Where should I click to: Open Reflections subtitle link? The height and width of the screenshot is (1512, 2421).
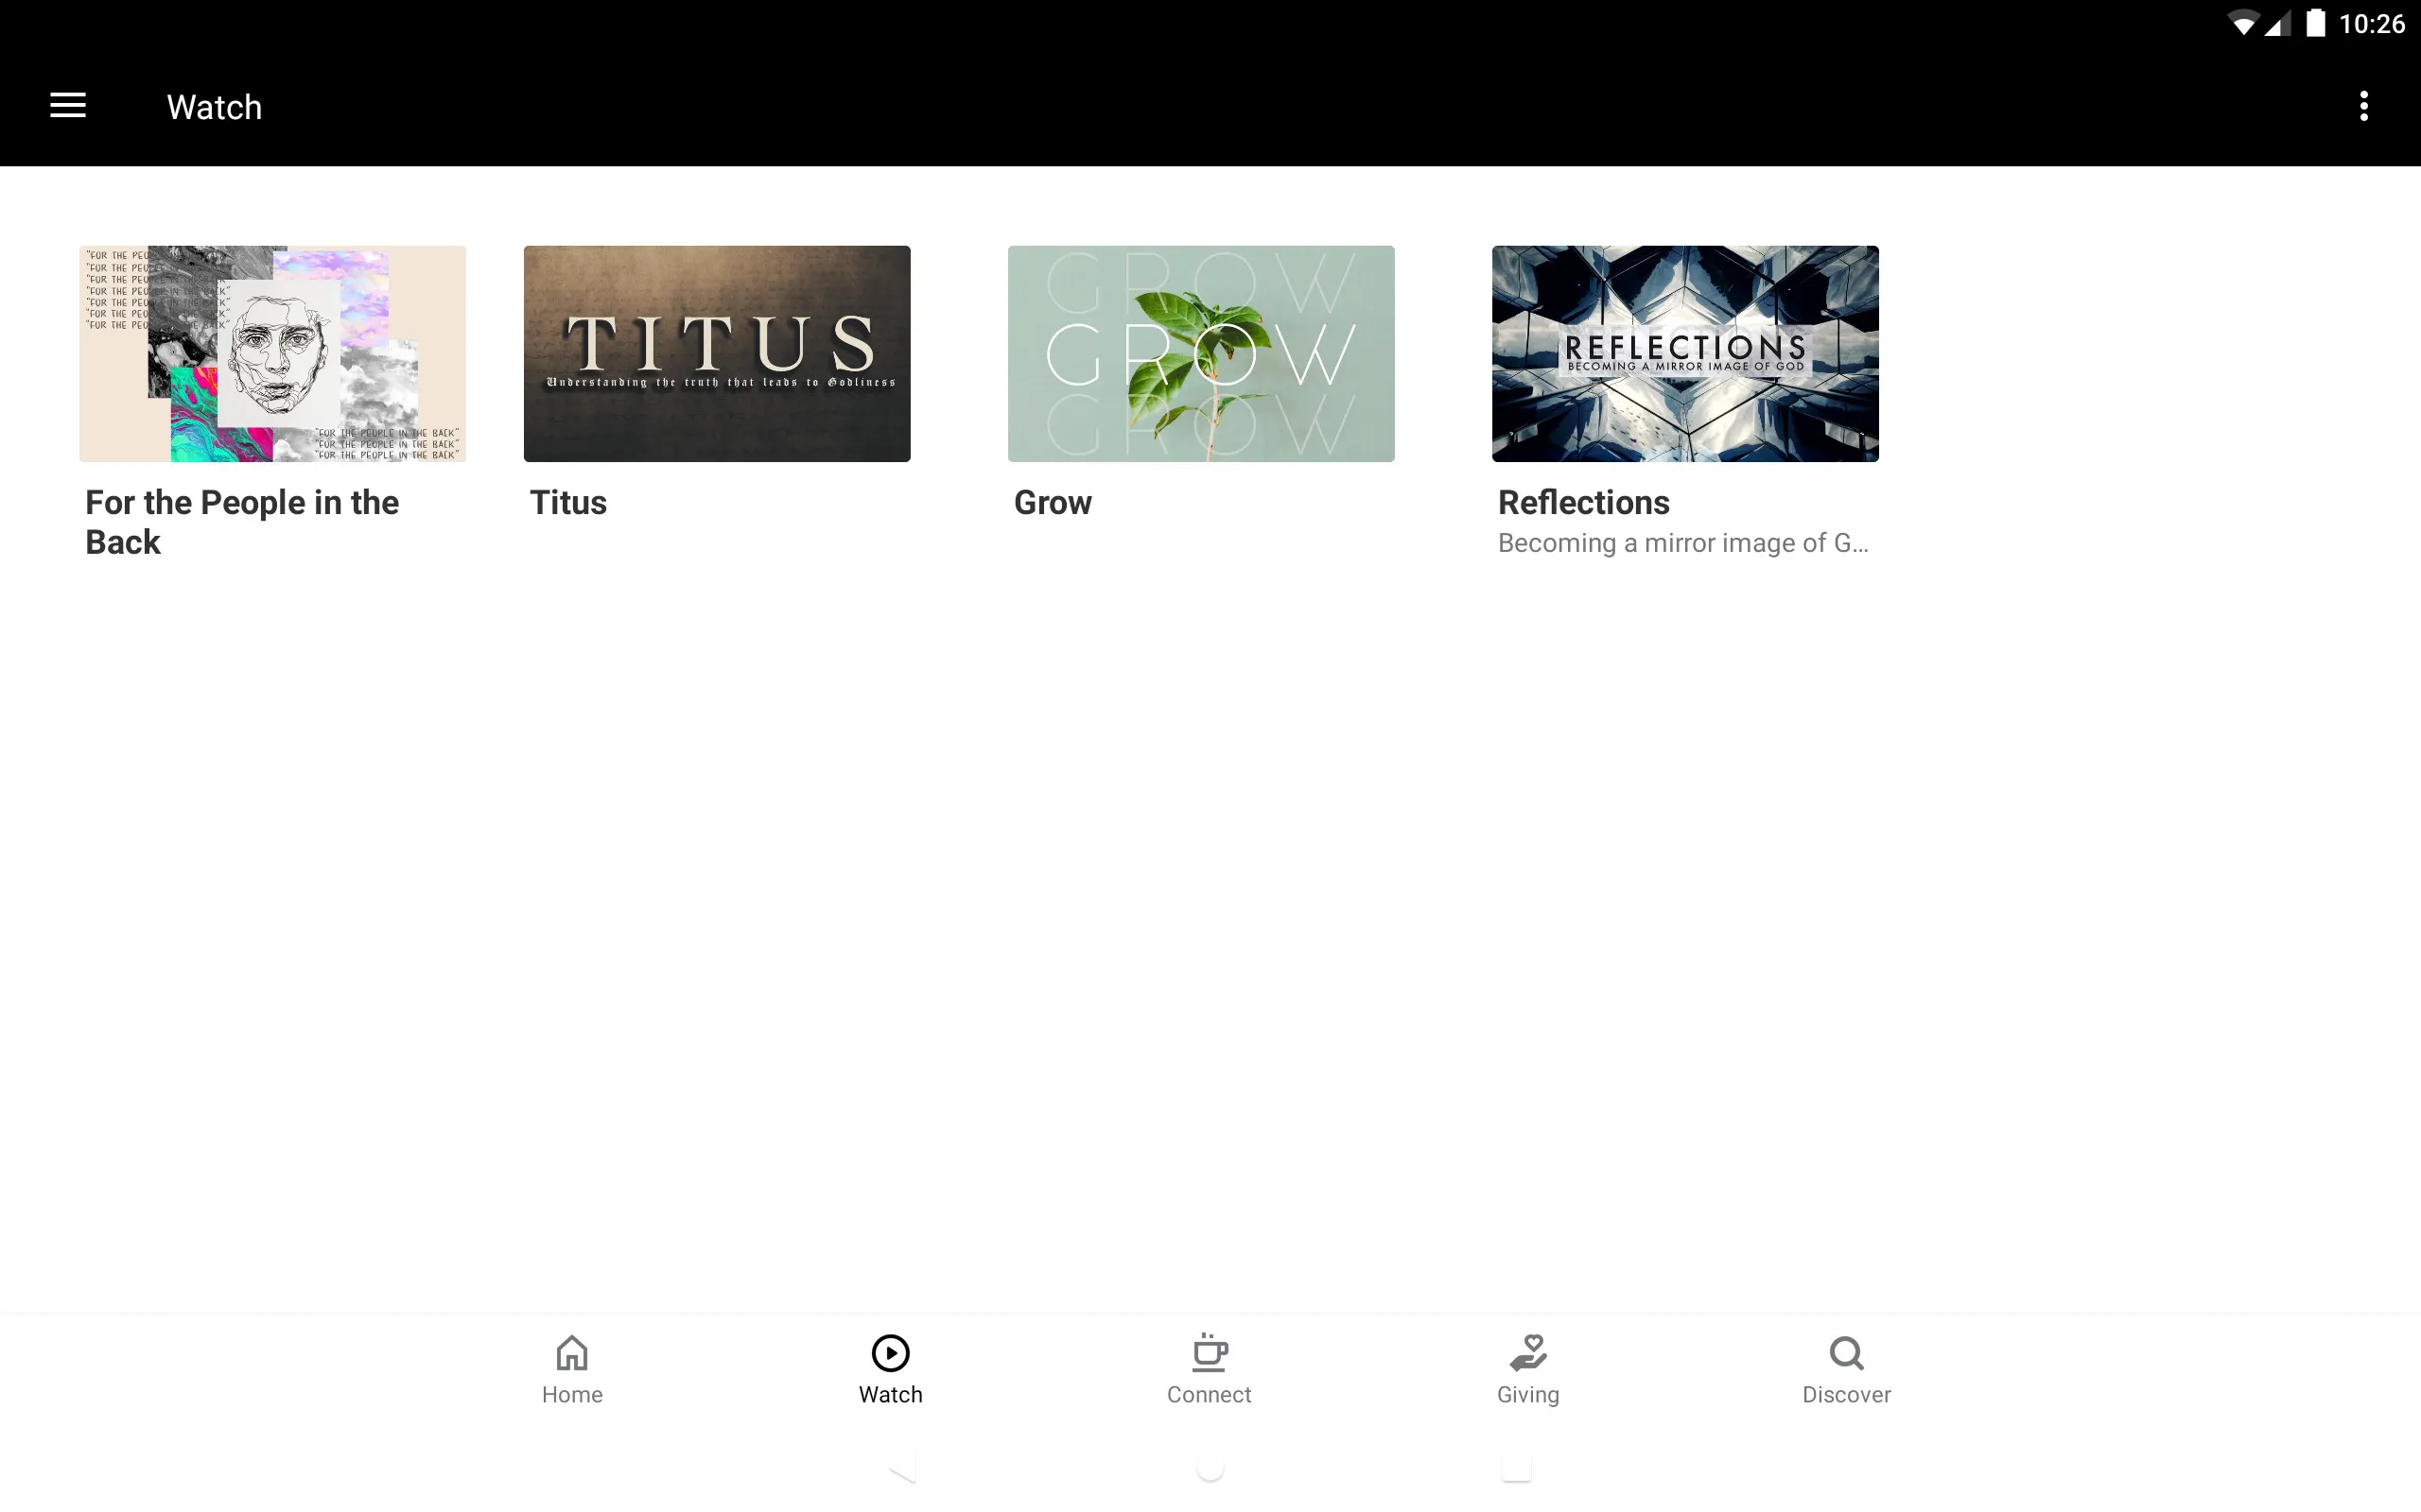[x=1682, y=541]
